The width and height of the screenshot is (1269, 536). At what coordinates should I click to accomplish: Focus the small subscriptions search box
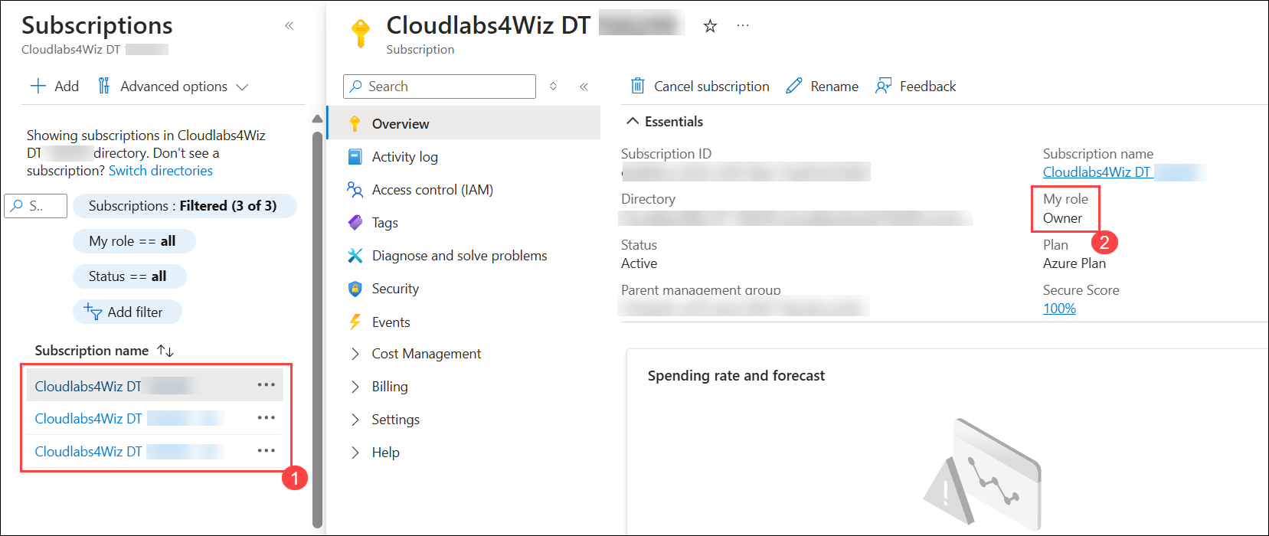click(36, 205)
